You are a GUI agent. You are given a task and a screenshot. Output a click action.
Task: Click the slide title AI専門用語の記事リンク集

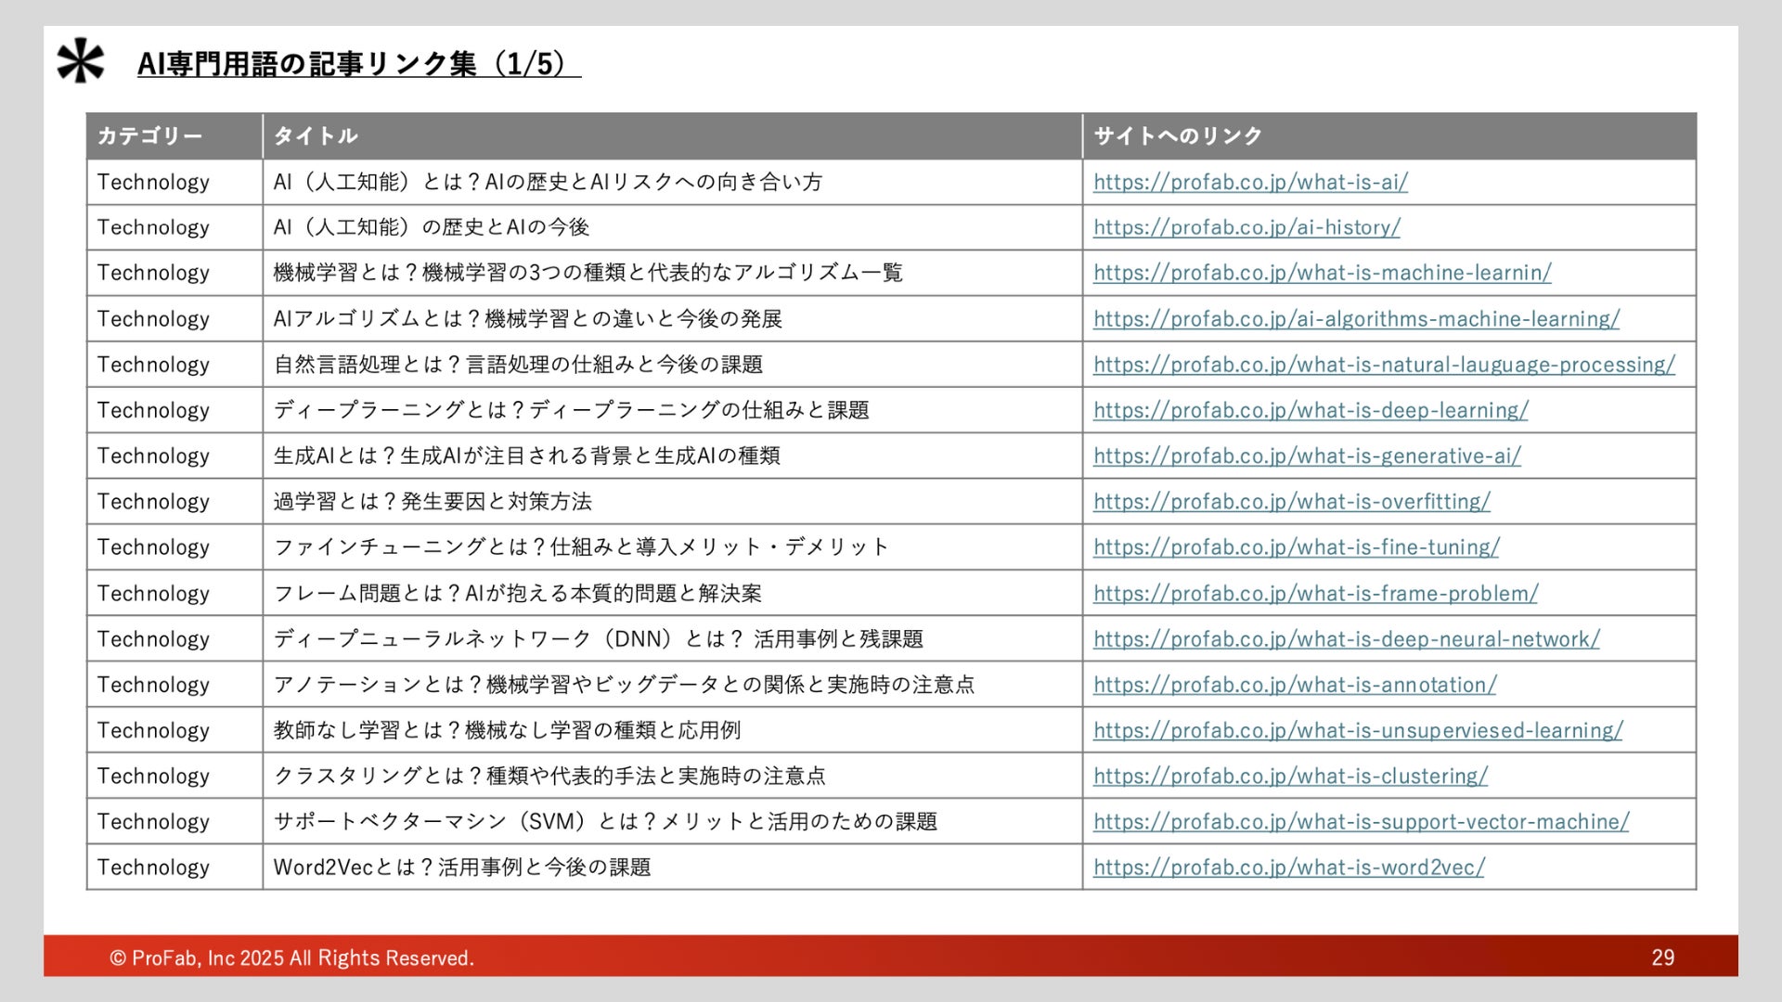pos(358,63)
